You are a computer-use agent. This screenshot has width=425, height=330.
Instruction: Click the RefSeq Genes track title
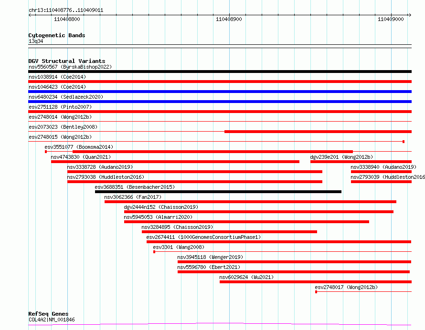(48, 314)
